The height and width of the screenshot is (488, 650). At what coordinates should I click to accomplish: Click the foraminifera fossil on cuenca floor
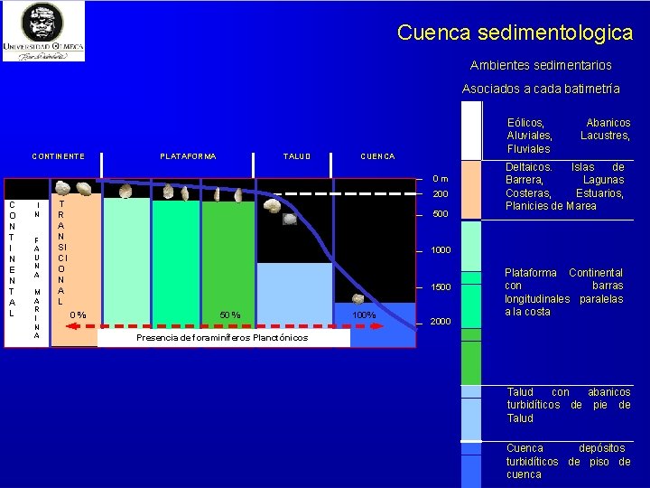coord(357,298)
